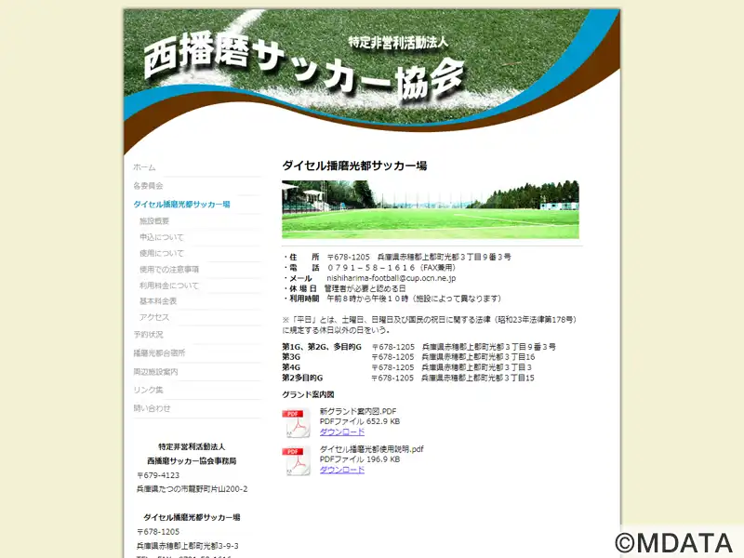This screenshot has width=744, height=558.
Task: Open the 使用について submenu item
Action: pyautogui.click(x=161, y=253)
